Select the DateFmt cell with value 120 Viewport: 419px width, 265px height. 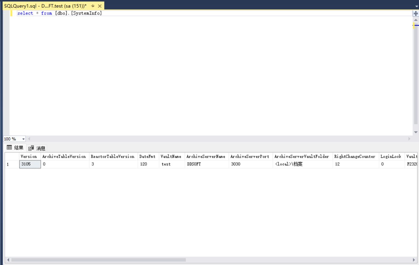point(148,164)
